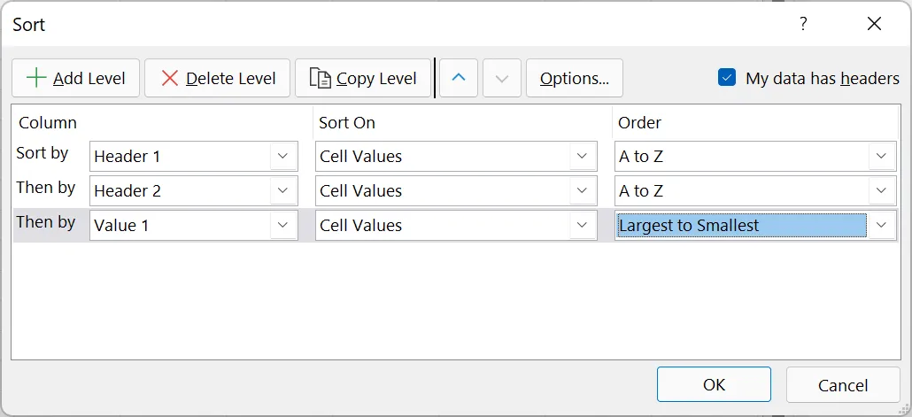The width and height of the screenshot is (912, 417).
Task: Open the Value 1 column dropdown
Action: click(282, 226)
